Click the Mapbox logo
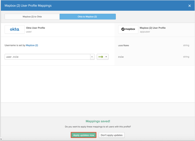195x141 pixels. (128, 29)
